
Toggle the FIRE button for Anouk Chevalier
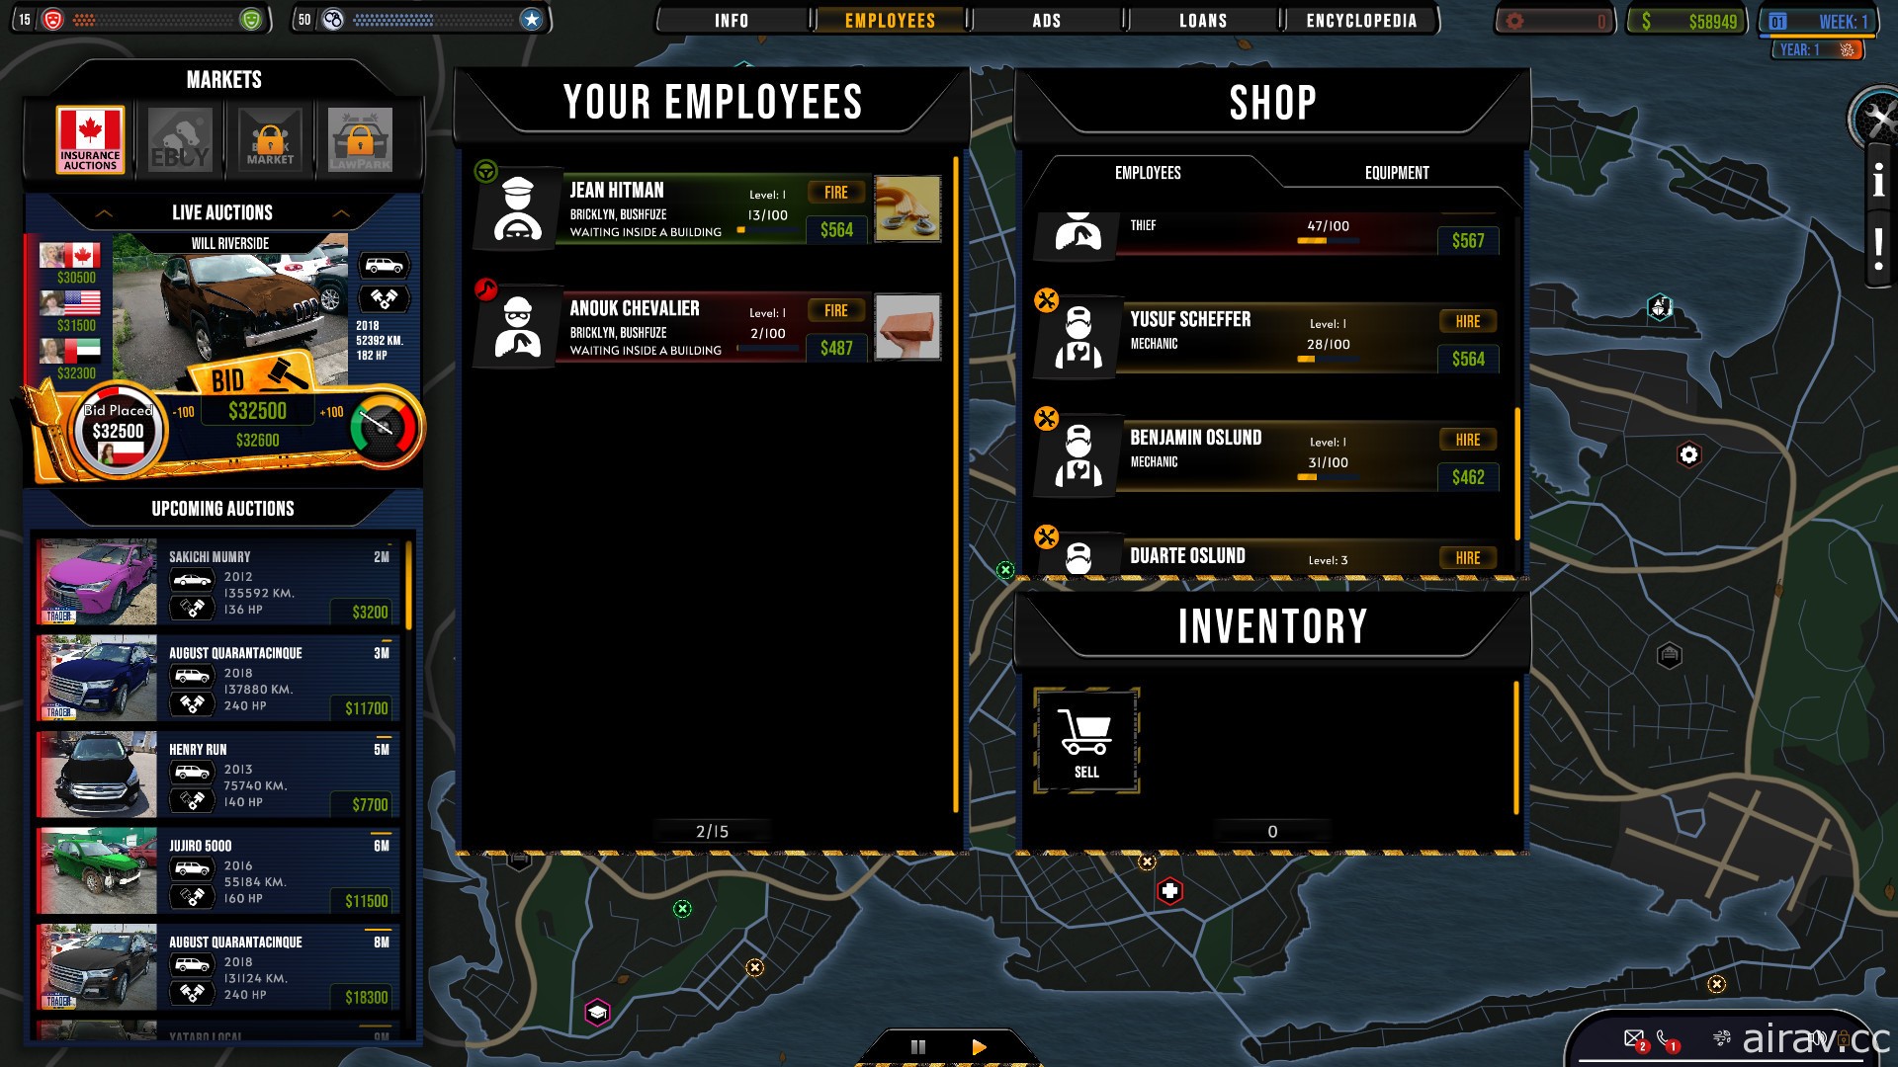tap(834, 310)
